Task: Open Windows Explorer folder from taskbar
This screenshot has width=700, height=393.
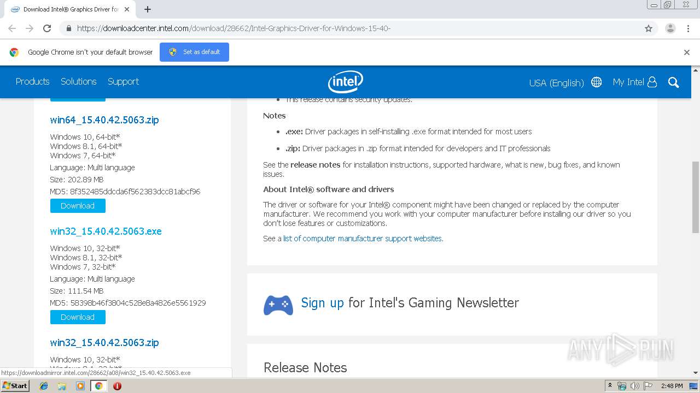Action: (62, 386)
